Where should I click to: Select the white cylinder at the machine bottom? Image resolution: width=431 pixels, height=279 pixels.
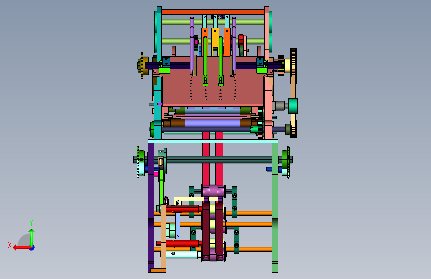click(183, 254)
